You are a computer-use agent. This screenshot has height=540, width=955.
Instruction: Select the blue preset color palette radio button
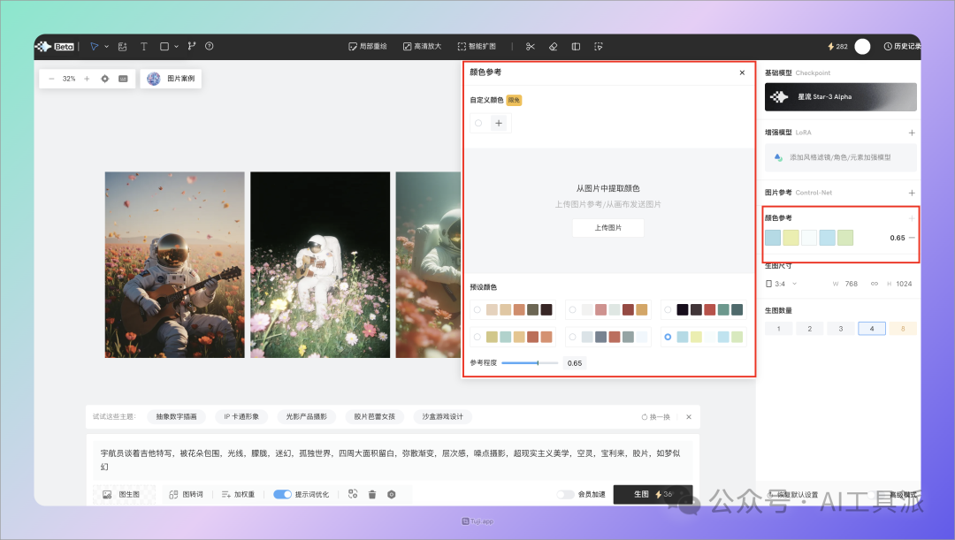[x=668, y=336]
